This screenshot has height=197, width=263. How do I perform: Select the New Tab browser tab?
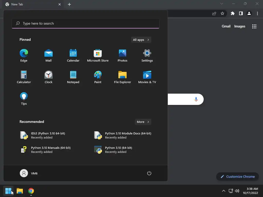click(x=33, y=4)
